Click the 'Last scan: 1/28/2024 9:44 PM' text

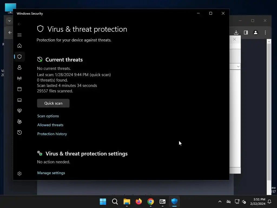pos(63,75)
